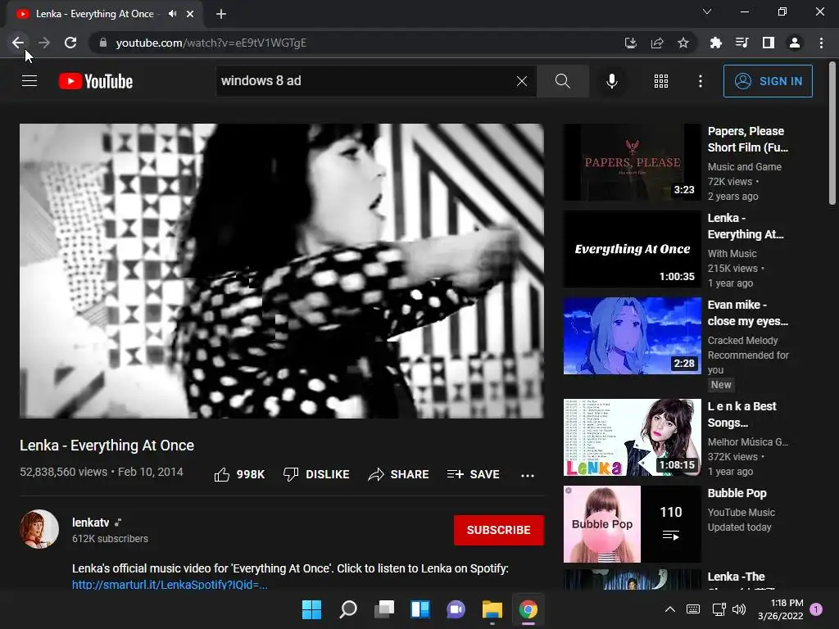Open Windows Start menu
The height and width of the screenshot is (629, 839).
[311, 609]
